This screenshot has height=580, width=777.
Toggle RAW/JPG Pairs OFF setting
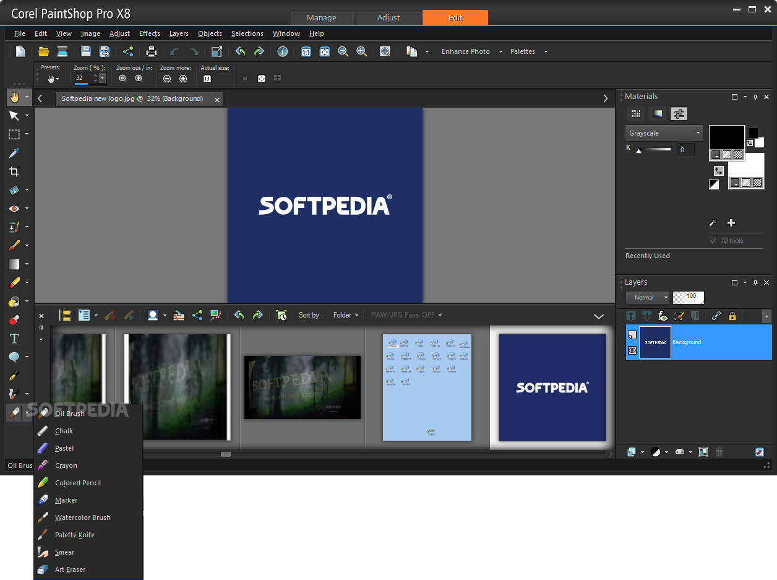406,315
